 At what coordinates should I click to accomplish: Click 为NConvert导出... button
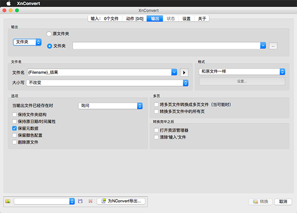(x=121, y=201)
